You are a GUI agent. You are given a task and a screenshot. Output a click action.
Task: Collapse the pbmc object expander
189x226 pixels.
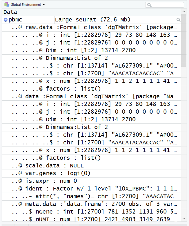tap(6, 20)
